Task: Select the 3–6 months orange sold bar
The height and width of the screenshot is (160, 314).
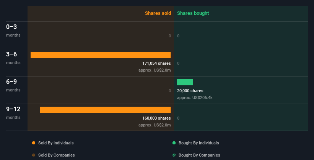Action: (101, 55)
